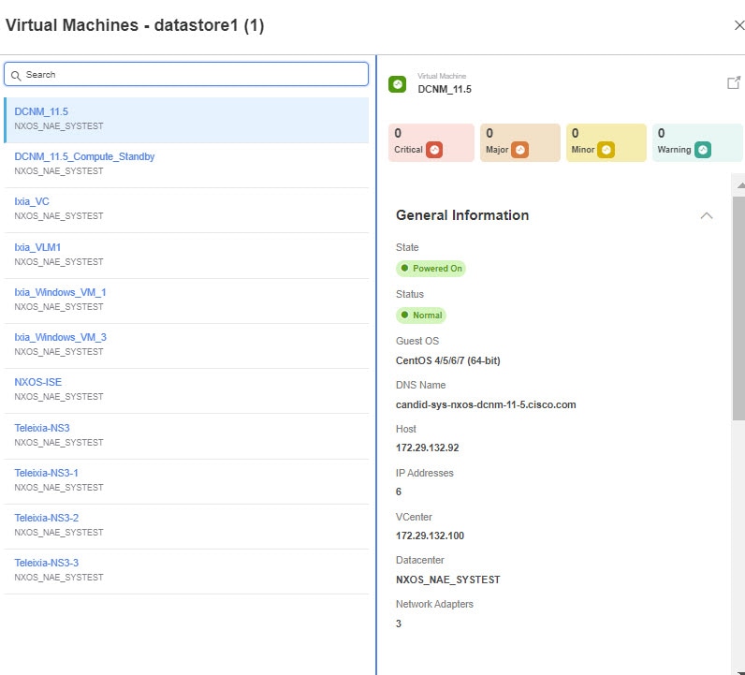Pick Teleixia-NS3-2 from the list

[x=186, y=526]
